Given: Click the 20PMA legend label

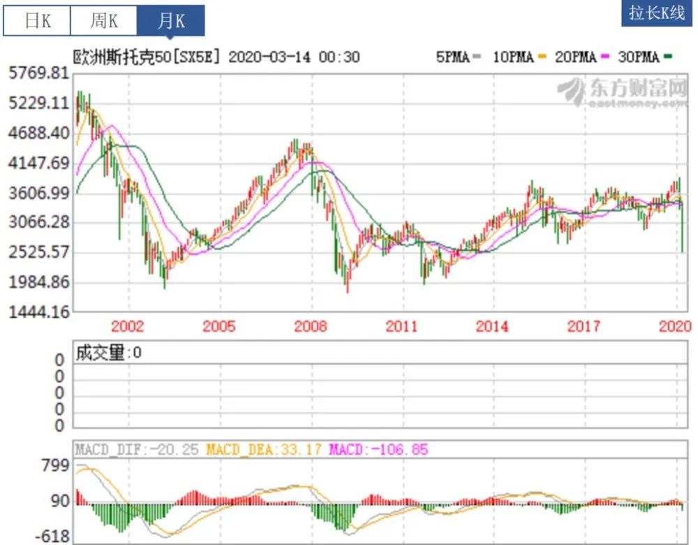Looking at the screenshot, I should pyautogui.click(x=576, y=57).
